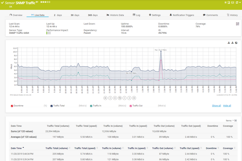Click the priority flag next to sensor name
The image size is (242, 161).
pyautogui.click(x=37, y=2)
